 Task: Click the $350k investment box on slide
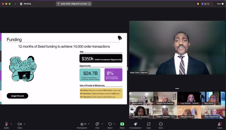point(101,58)
